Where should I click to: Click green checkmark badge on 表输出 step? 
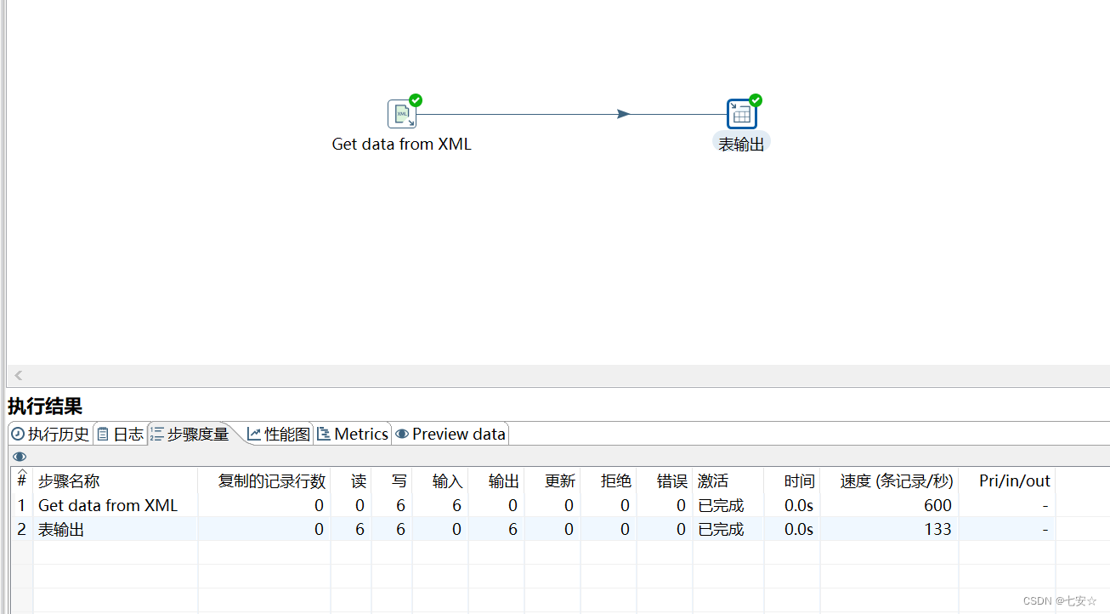[x=755, y=99]
